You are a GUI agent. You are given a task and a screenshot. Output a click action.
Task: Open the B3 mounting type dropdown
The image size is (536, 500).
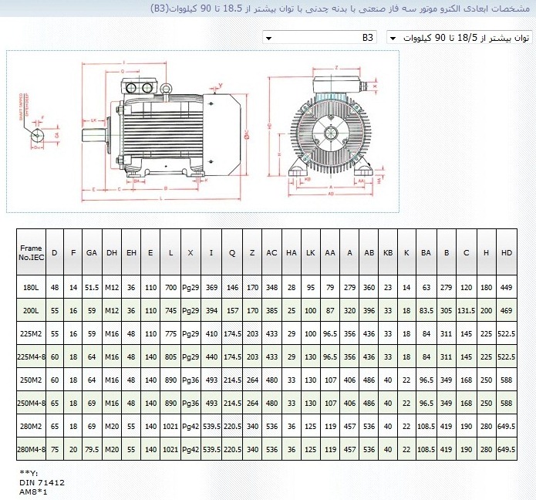[319, 37]
